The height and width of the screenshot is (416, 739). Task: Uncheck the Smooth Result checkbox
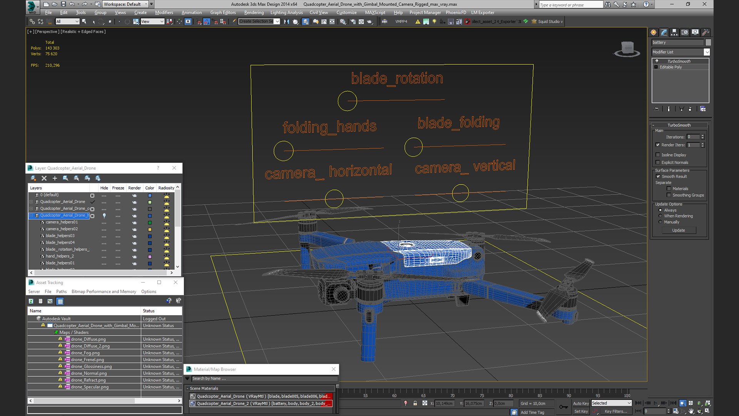tap(658, 176)
